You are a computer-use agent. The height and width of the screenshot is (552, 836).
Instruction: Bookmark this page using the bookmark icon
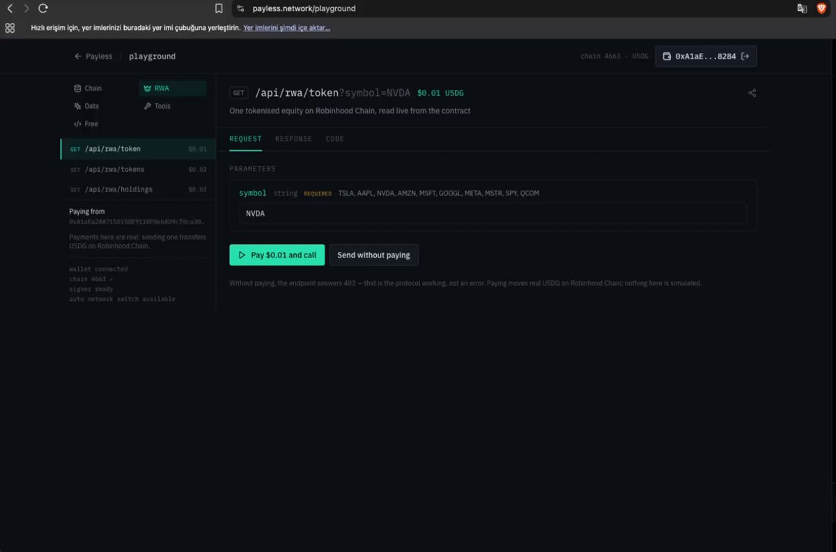[219, 8]
